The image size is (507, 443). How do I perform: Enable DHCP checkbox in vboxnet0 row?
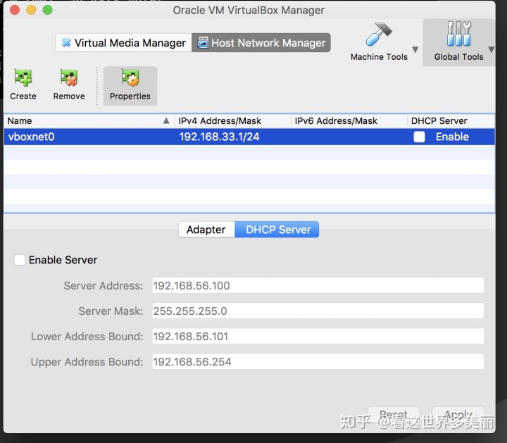click(x=419, y=137)
